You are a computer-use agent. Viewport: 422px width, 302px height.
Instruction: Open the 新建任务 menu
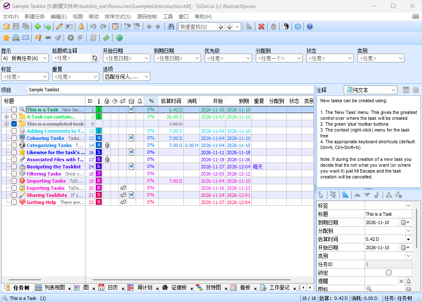pyautogui.click(x=34, y=17)
